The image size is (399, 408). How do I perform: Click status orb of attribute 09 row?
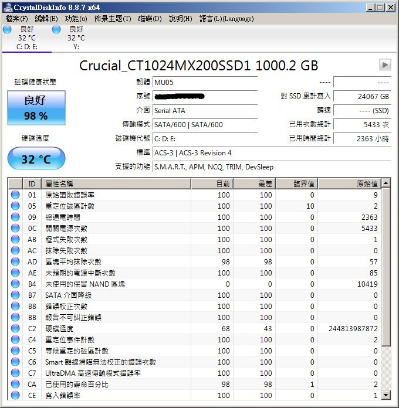tap(15, 217)
